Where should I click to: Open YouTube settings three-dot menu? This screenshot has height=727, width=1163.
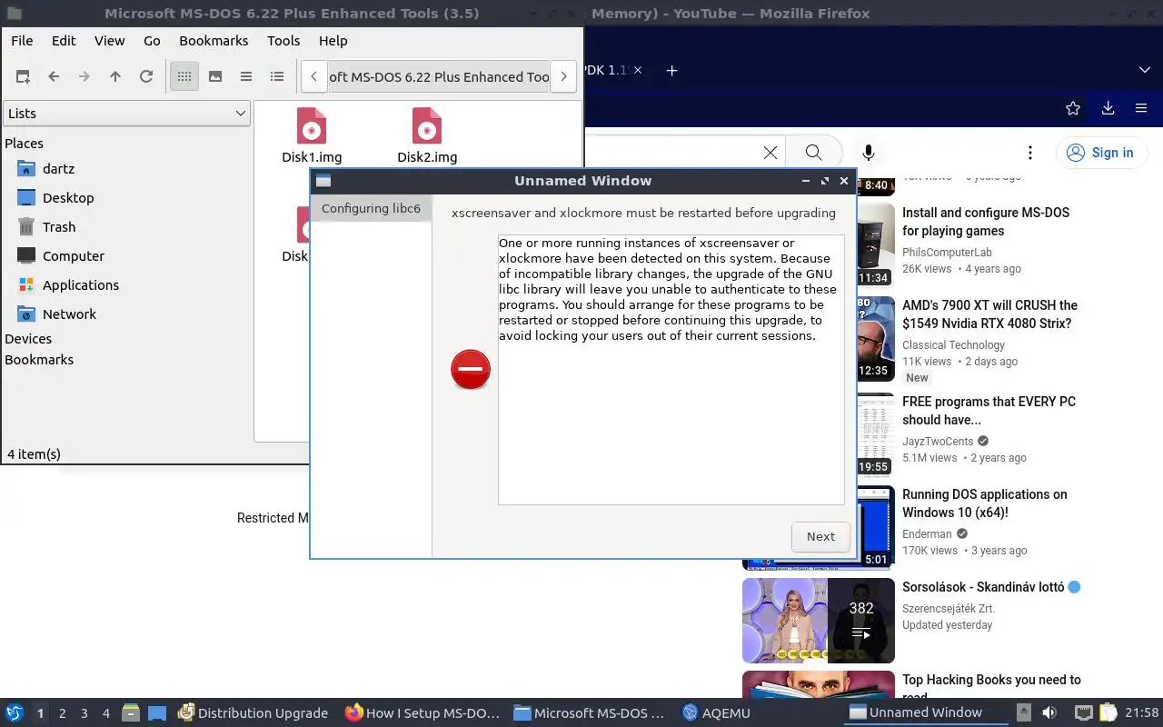[1029, 153]
